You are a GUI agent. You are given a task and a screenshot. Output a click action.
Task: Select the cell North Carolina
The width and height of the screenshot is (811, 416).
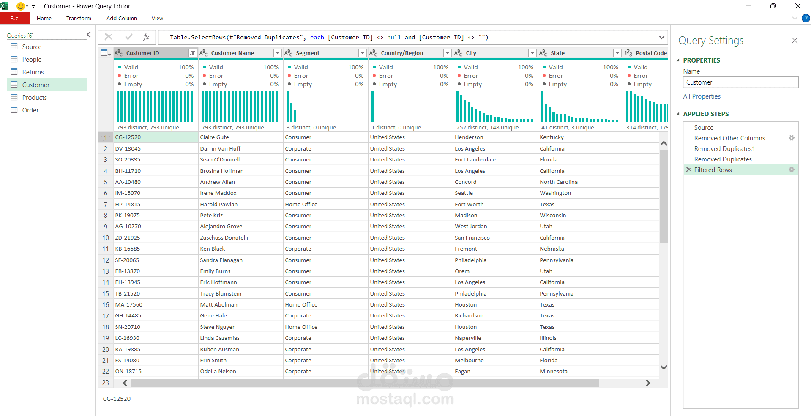click(x=580, y=182)
